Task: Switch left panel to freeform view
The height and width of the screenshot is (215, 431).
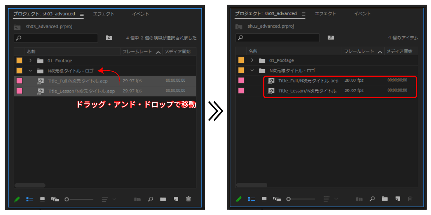Action: tap(55, 199)
